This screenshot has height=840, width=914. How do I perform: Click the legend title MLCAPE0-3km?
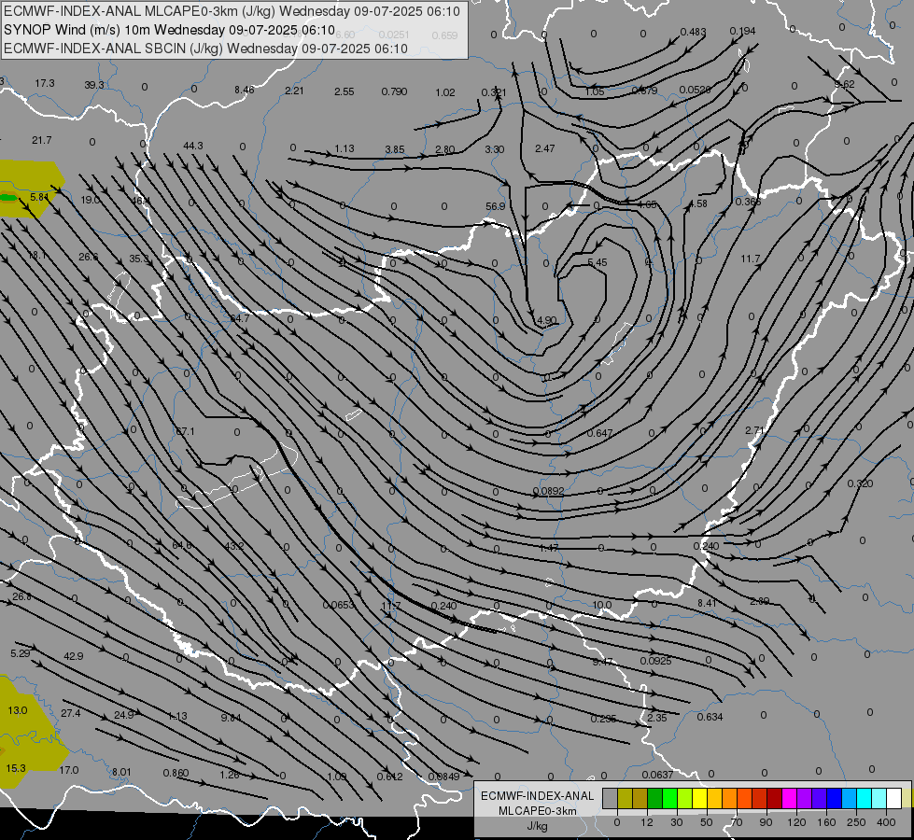[x=538, y=811]
